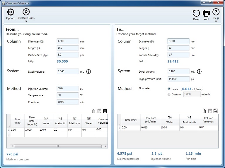Screen dimensions: 225x168
Task: Click the From column Diameter input field
Action: (x=68, y=41)
